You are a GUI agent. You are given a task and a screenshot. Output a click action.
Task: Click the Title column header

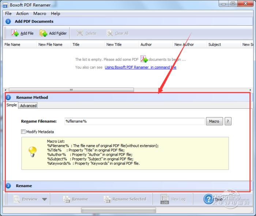point(87,45)
